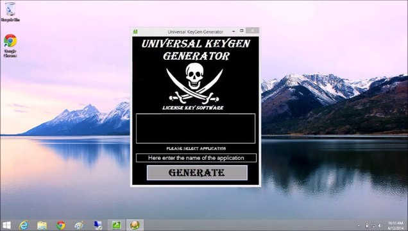
Task: Switch to the green wrench taskbar app
Action: point(116,225)
